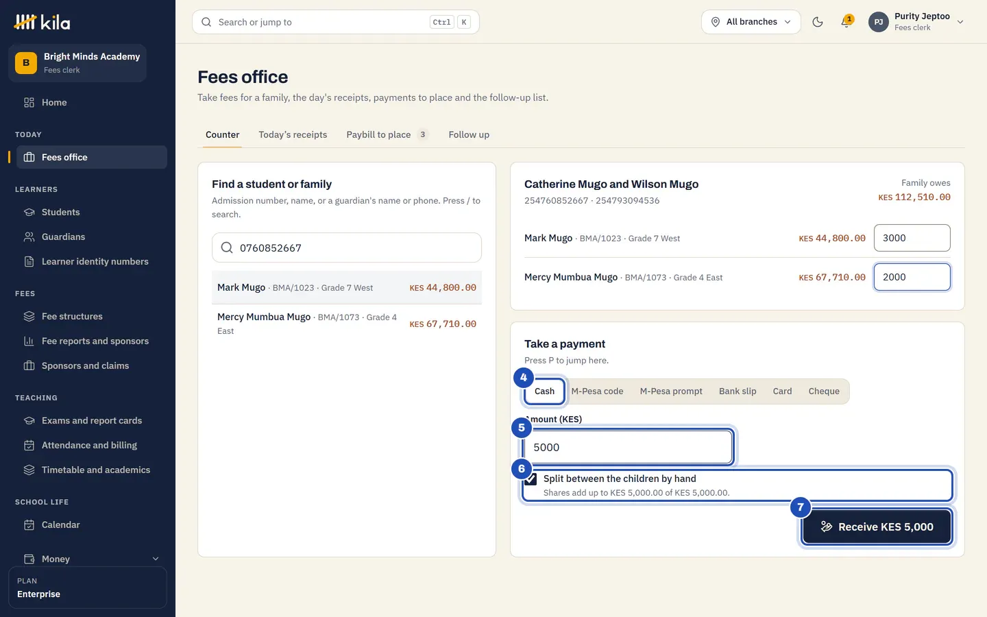This screenshot has width=987, height=617.
Task: Click the PJ user avatar
Action: 879,22
